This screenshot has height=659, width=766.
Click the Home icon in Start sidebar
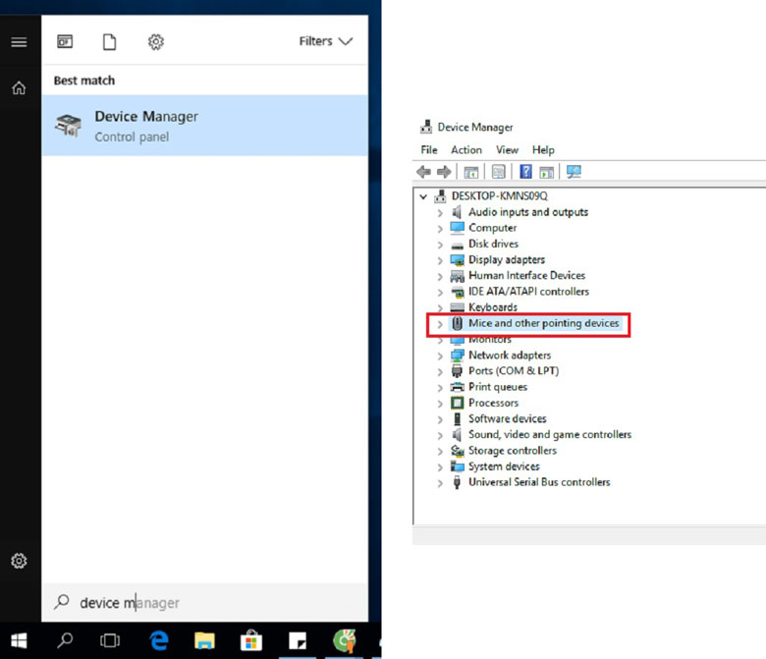pos(19,88)
